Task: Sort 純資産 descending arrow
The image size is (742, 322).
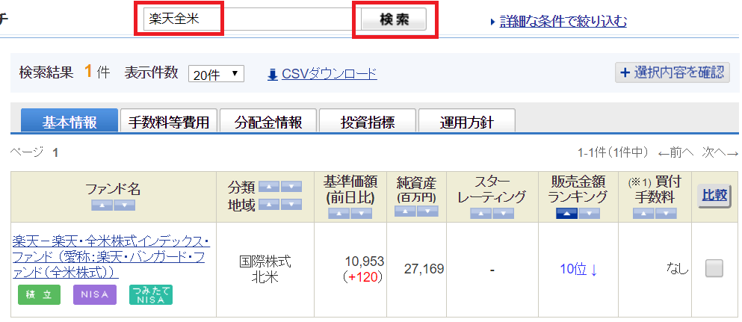Action: coord(427,211)
